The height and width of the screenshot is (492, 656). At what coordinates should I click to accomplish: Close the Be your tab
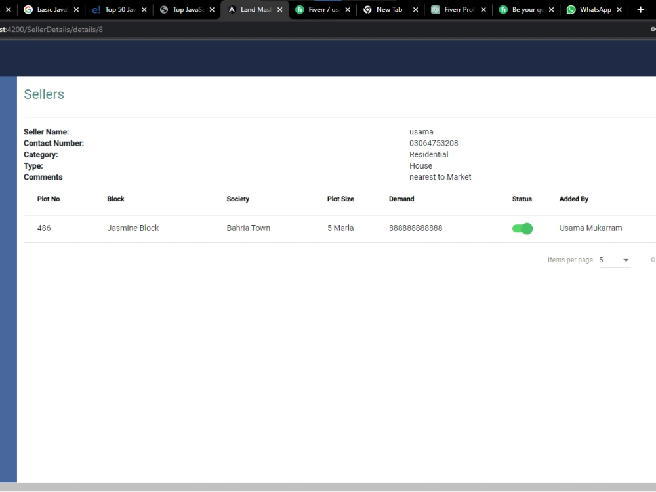pyautogui.click(x=551, y=10)
